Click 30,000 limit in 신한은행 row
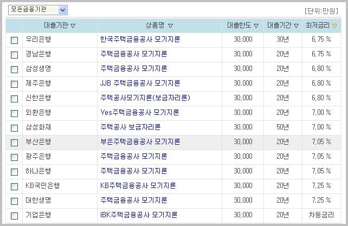This screenshot has height=226, width=348. point(243,98)
